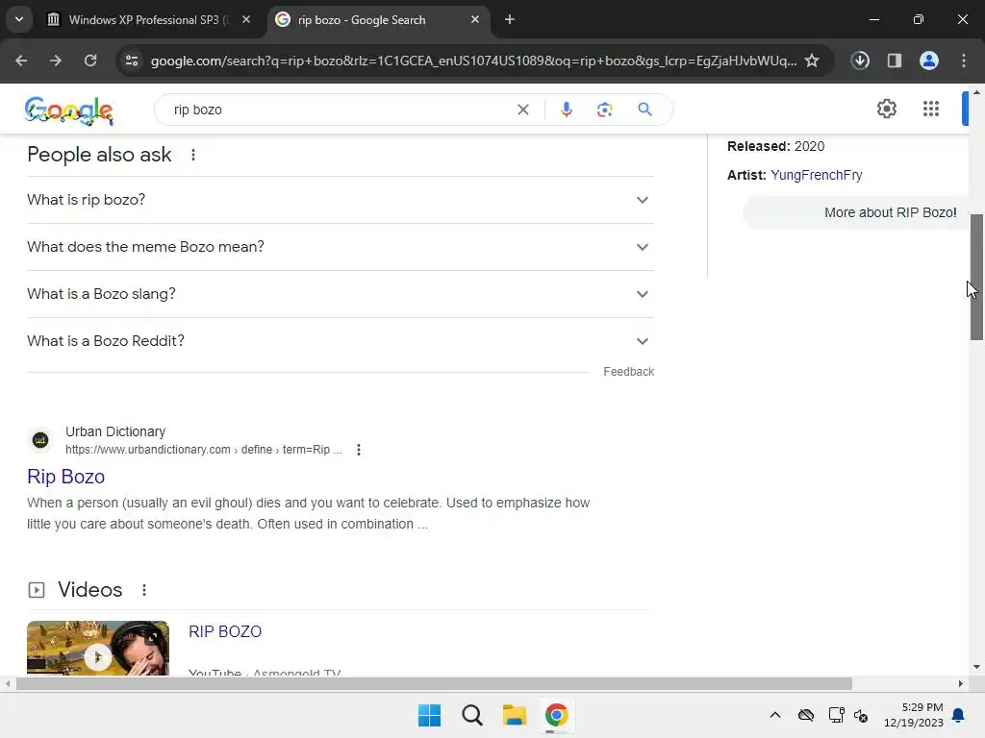
Task: Click the horizontal scrollbar thumb
Action: [x=434, y=684]
